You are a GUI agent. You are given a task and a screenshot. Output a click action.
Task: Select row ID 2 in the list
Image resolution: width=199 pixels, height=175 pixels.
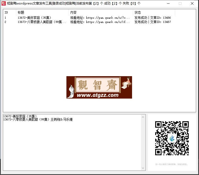(5, 22)
